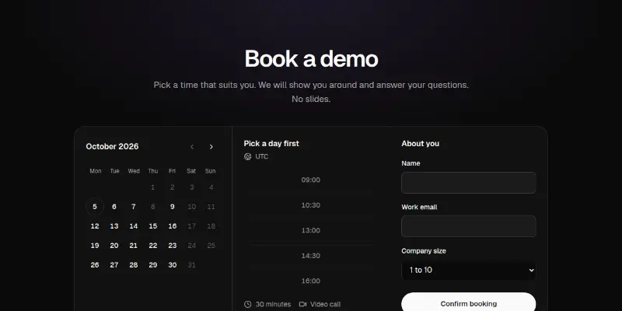Image resolution: width=622 pixels, height=311 pixels.
Task: Select October 5 on the calendar
Action: pos(95,207)
